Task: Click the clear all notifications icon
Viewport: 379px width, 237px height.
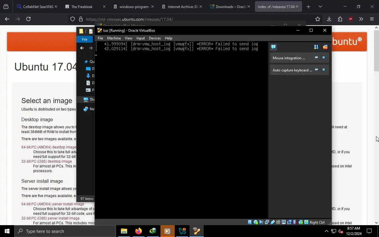Action: (325, 47)
